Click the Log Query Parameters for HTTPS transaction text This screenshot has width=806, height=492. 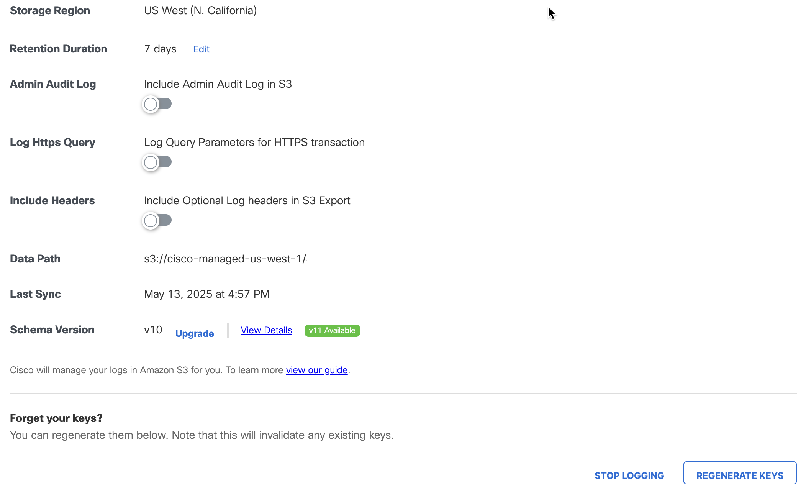254,142
